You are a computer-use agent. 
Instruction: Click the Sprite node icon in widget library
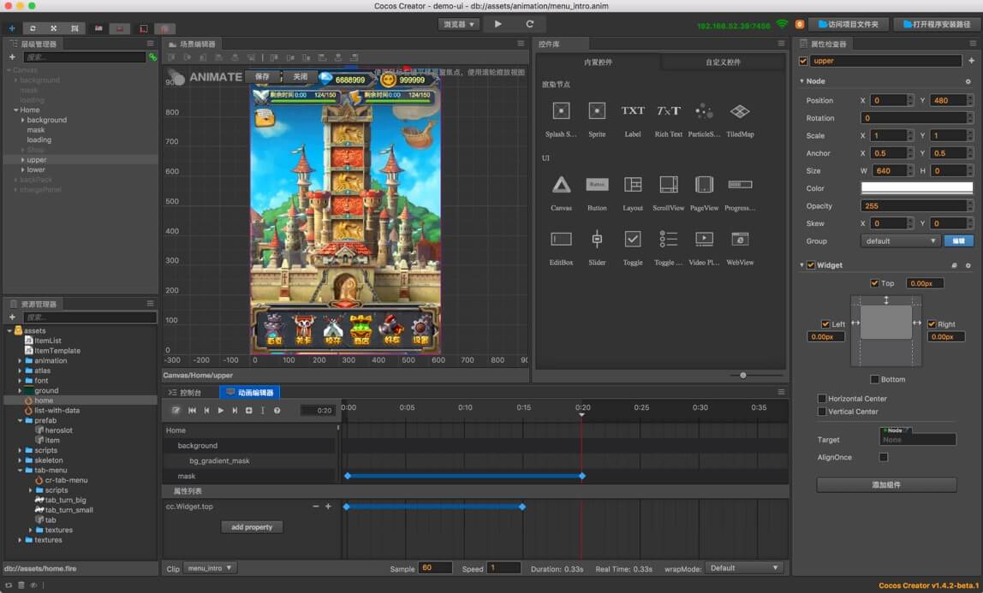click(597, 111)
